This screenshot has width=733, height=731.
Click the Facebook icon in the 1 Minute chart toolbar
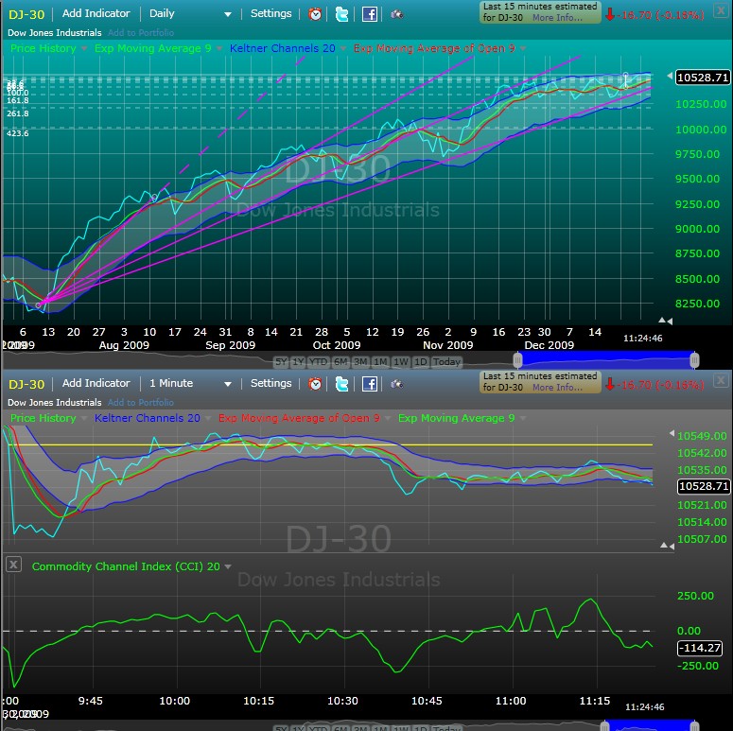[369, 384]
